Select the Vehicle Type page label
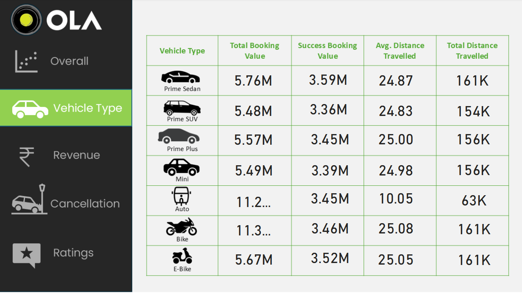 tap(88, 108)
